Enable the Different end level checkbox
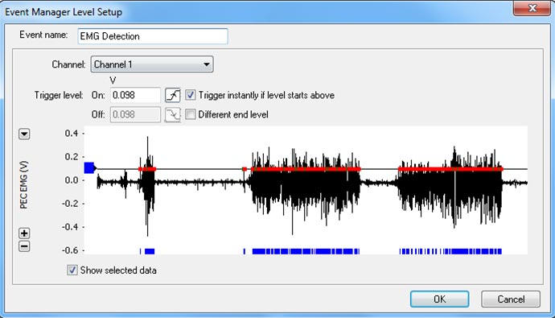The width and height of the screenshot is (555, 318). click(191, 114)
